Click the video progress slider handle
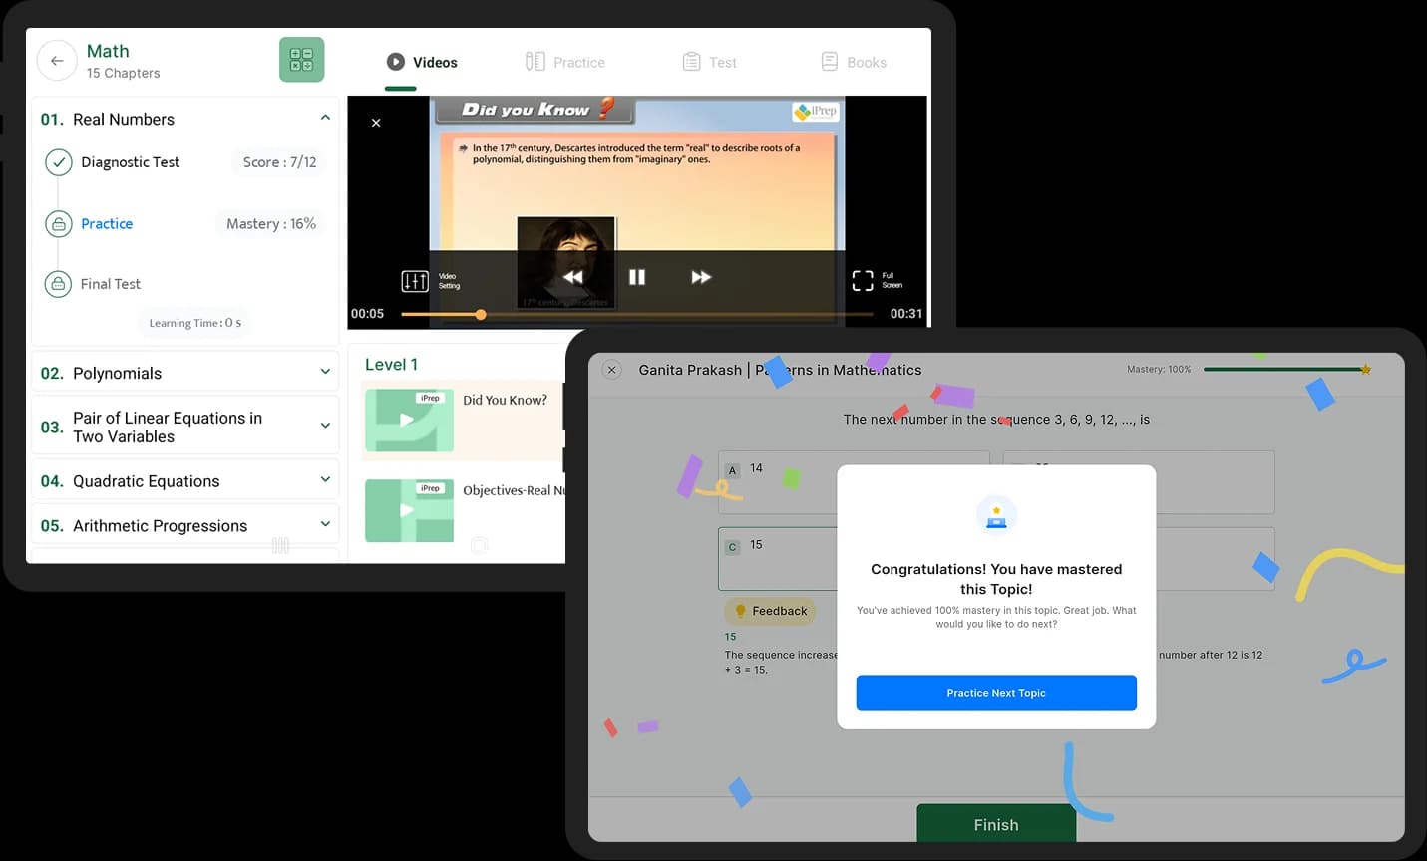Viewport: 1427px width, 861px height. click(x=481, y=314)
